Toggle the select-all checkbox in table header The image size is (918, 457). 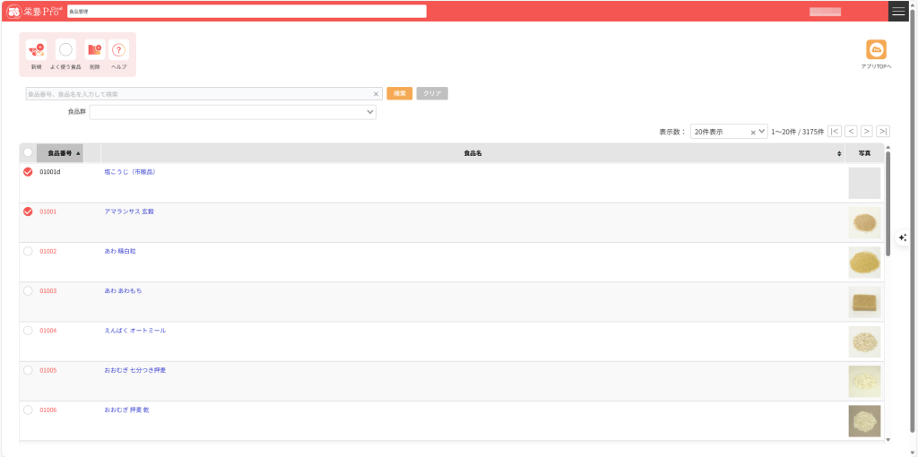28,153
